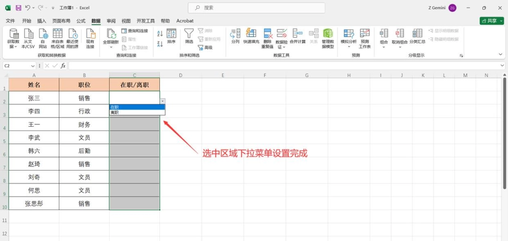Click the fx insert function button
Image resolution: width=508 pixels, height=241 pixels.
pyautogui.click(x=63, y=66)
